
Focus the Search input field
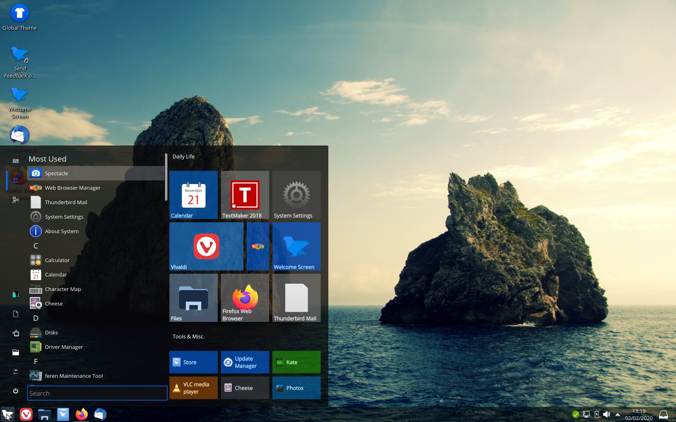[97, 393]
